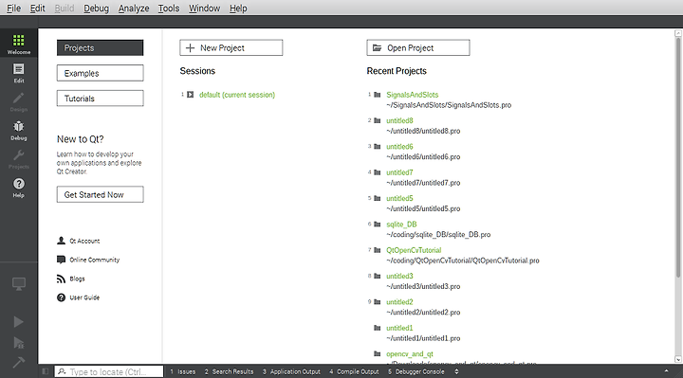Create a New Project
683x378 pixels.
pos(231,48)
